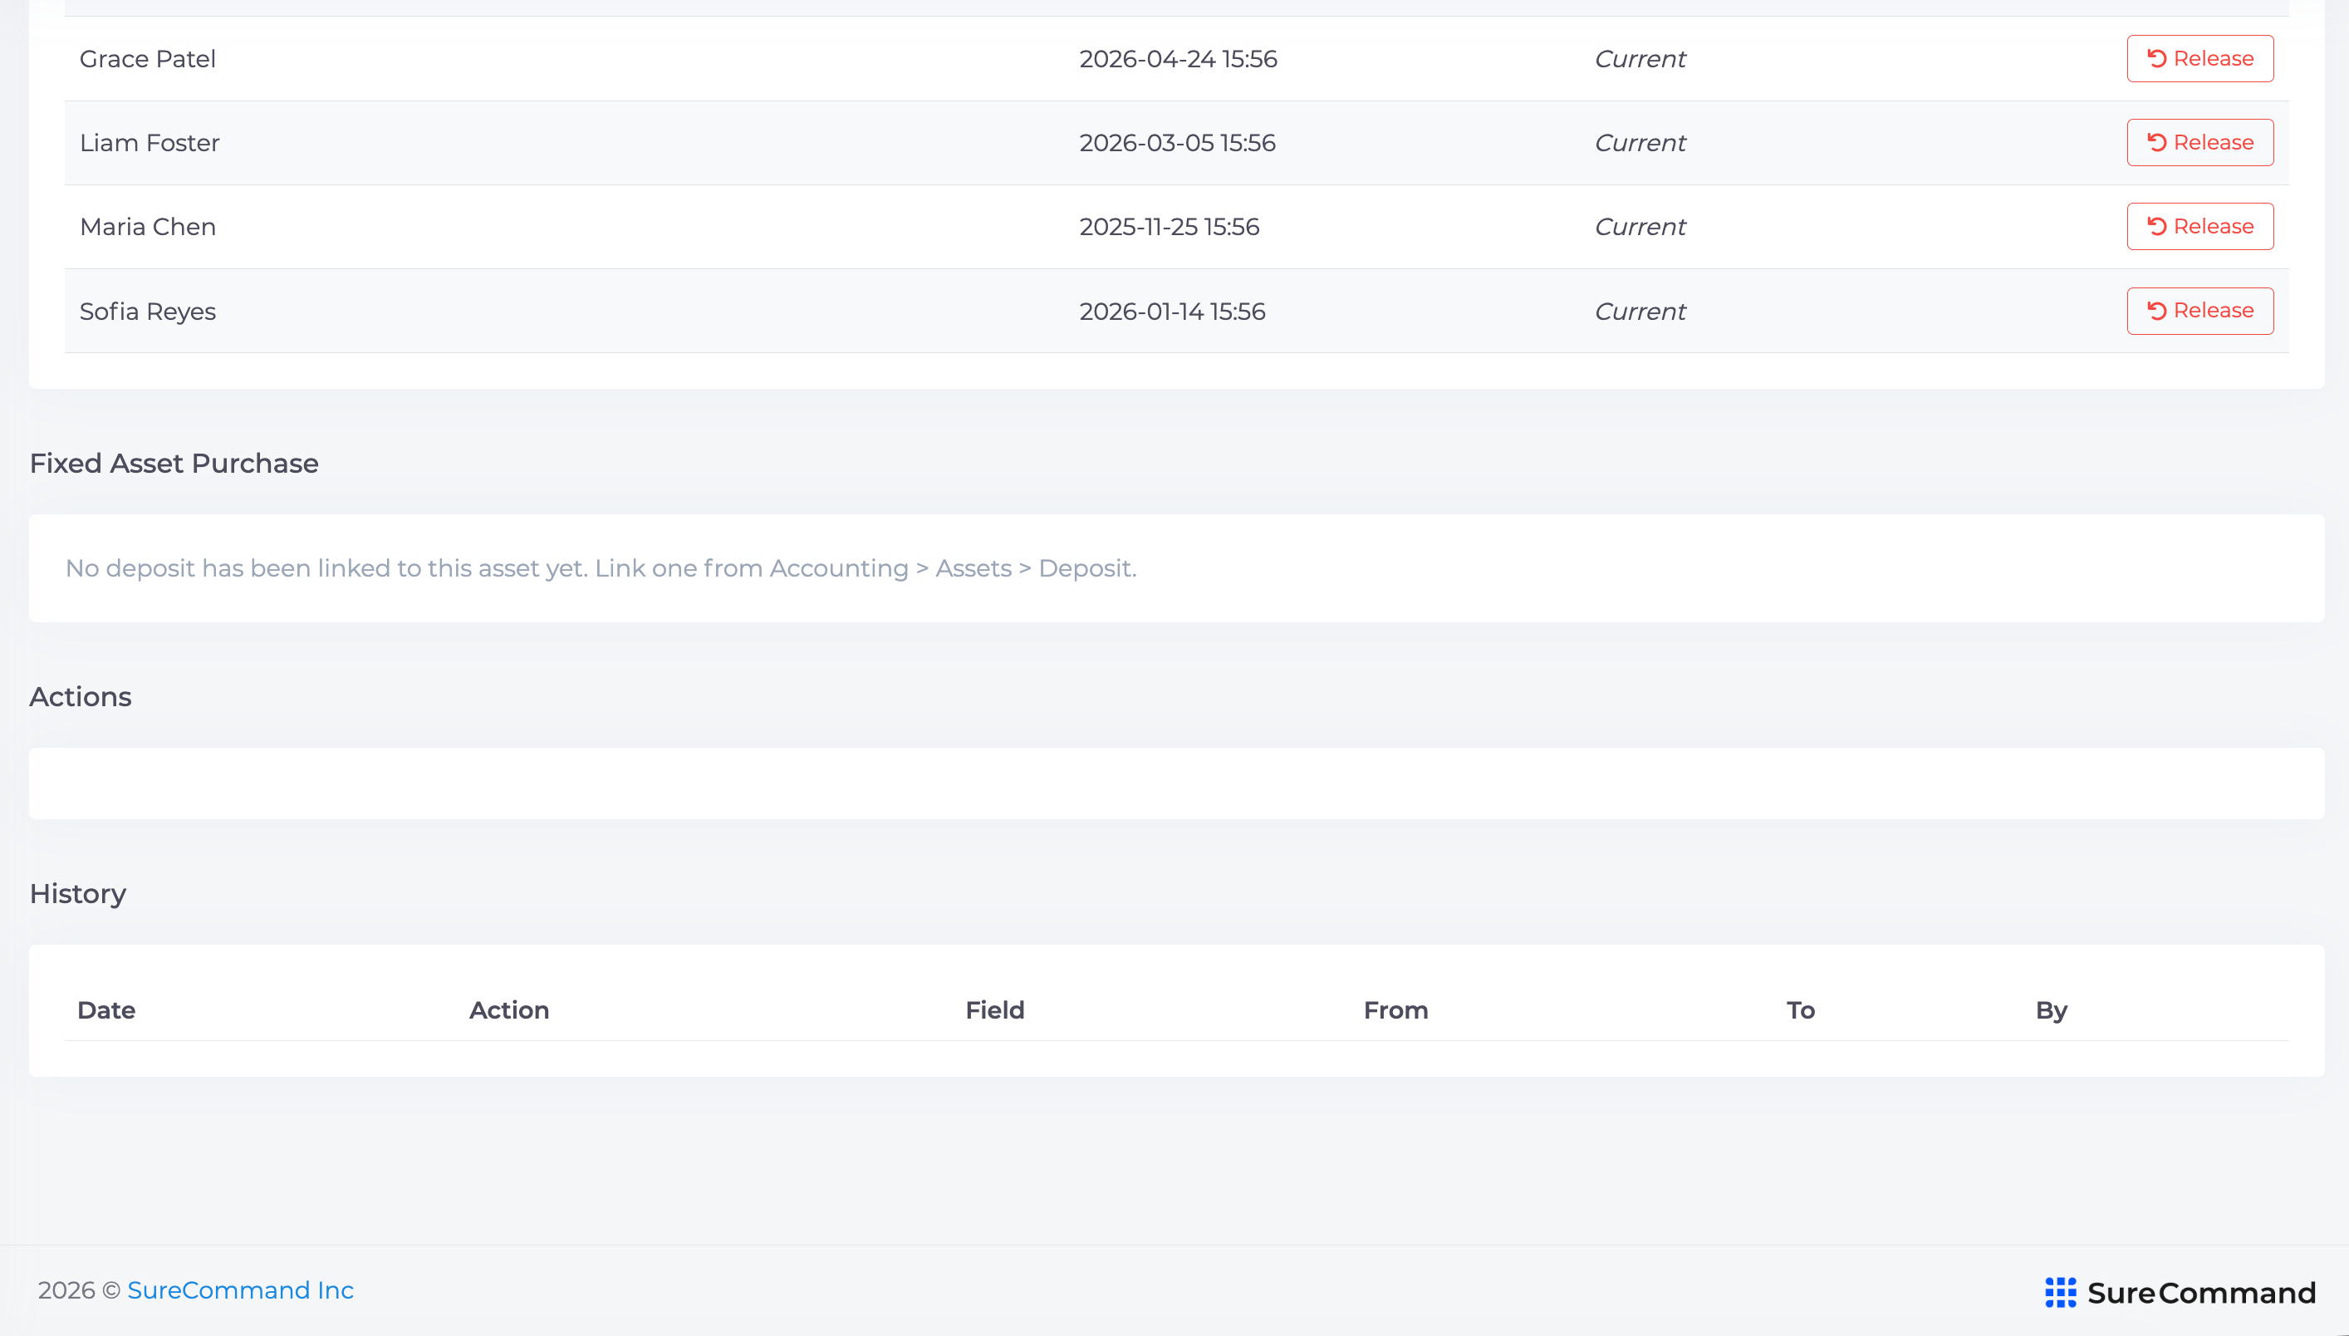The image size is (2349, 1336).
Task: Click the date 2025-11-25 15:56
Action: (1170, 227)
